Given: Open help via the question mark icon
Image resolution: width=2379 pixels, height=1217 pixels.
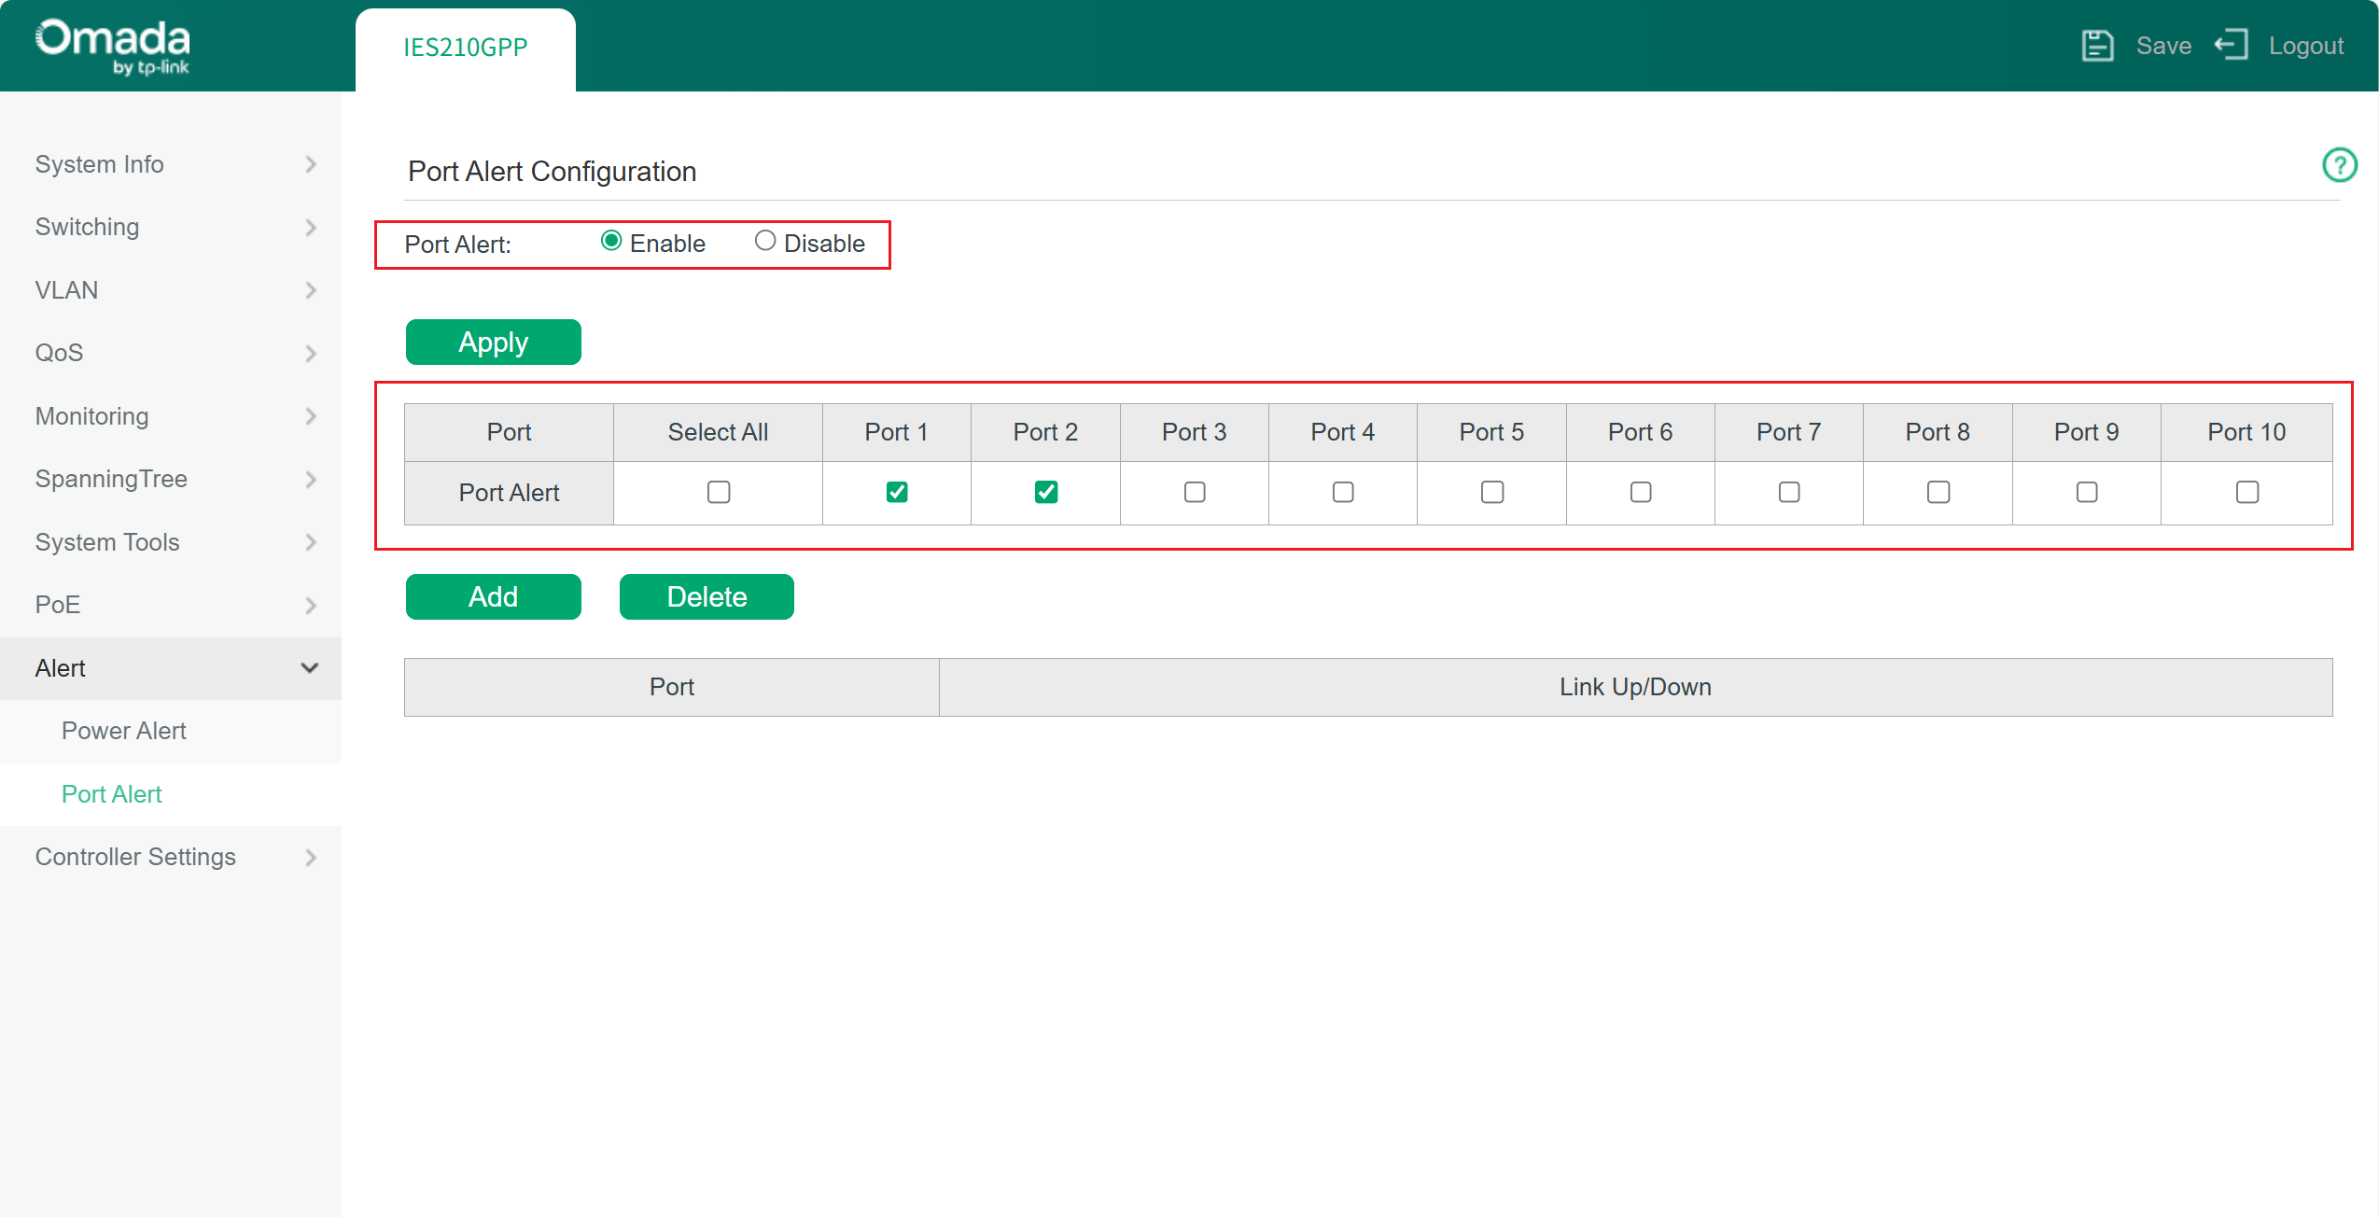Looking at the screenshot, I should (2340, 165).
